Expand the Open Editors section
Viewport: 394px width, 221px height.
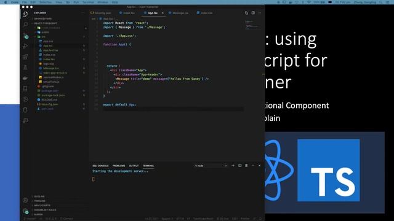click(x=42, y=18)
